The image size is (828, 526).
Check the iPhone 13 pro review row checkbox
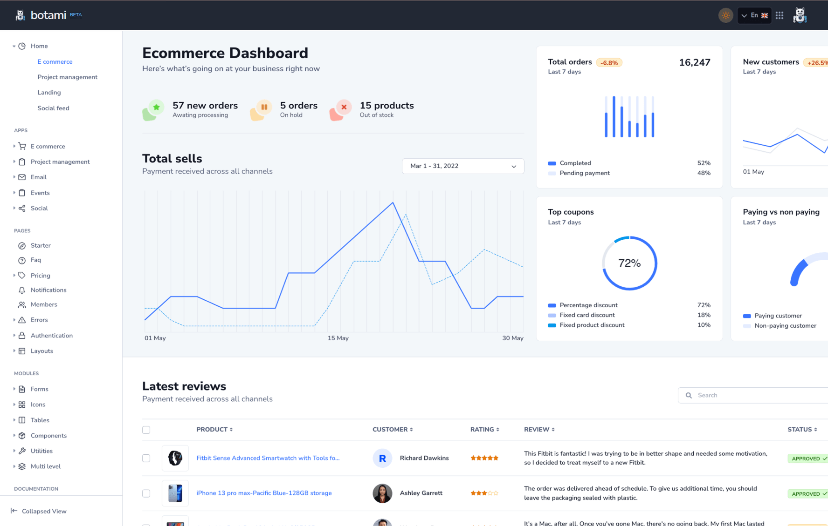tap(146, 493)
